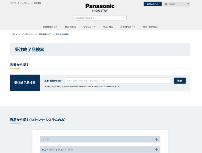Expand the PLC・モーションコントローラ section
The height and width of the screenshot is (153, 202).
pos(100,149)
